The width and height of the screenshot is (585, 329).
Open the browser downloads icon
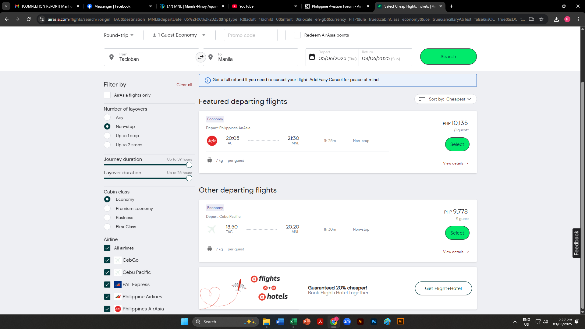[x=556, y=19]
